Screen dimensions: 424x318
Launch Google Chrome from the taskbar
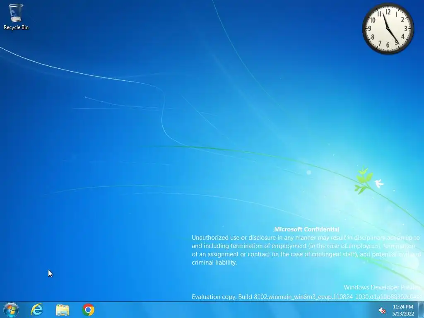pyautogui.click(x=88, y=310)
